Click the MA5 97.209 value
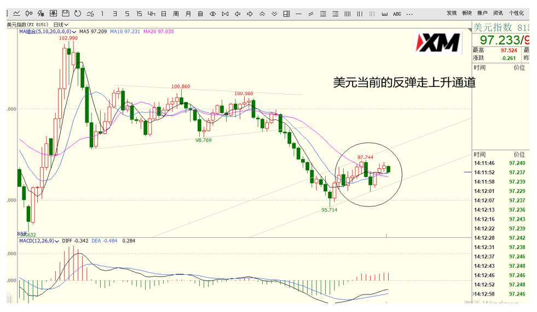 93,32
